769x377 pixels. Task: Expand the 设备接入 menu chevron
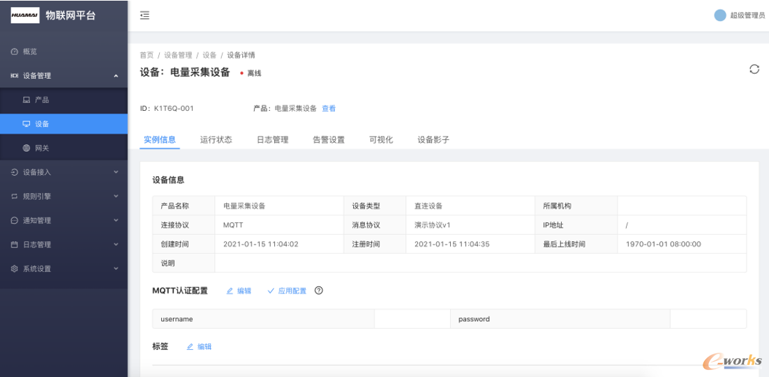(116, 172)
